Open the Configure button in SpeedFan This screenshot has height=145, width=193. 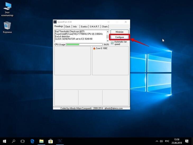pyautogui.click(x=120, y=37)
